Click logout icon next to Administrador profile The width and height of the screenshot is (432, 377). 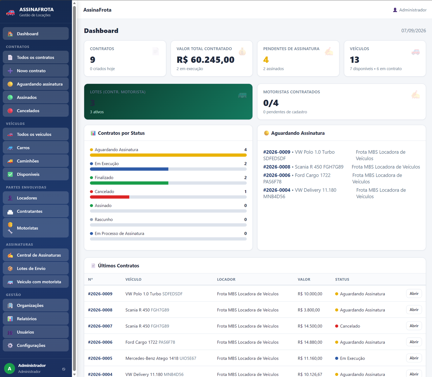[64, 369]
